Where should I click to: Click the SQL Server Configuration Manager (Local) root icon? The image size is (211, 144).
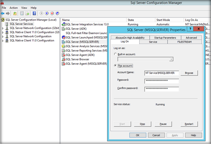coord(3,20)
